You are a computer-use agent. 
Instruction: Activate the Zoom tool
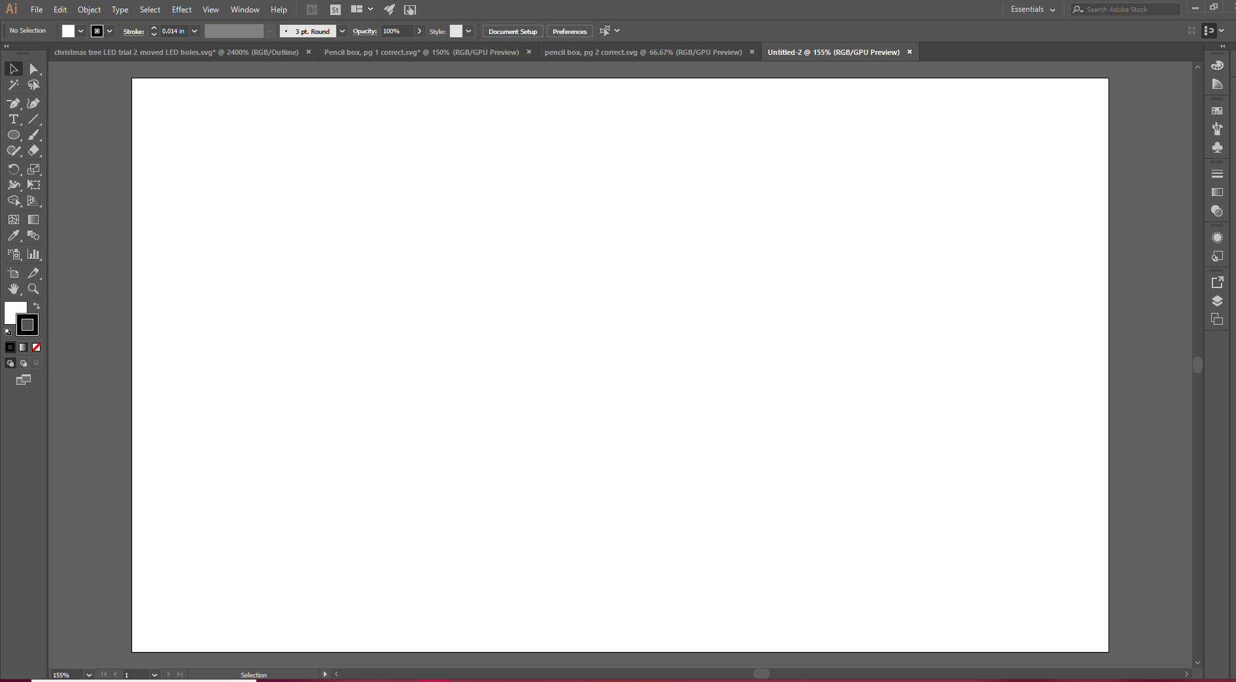click(33, 289)
